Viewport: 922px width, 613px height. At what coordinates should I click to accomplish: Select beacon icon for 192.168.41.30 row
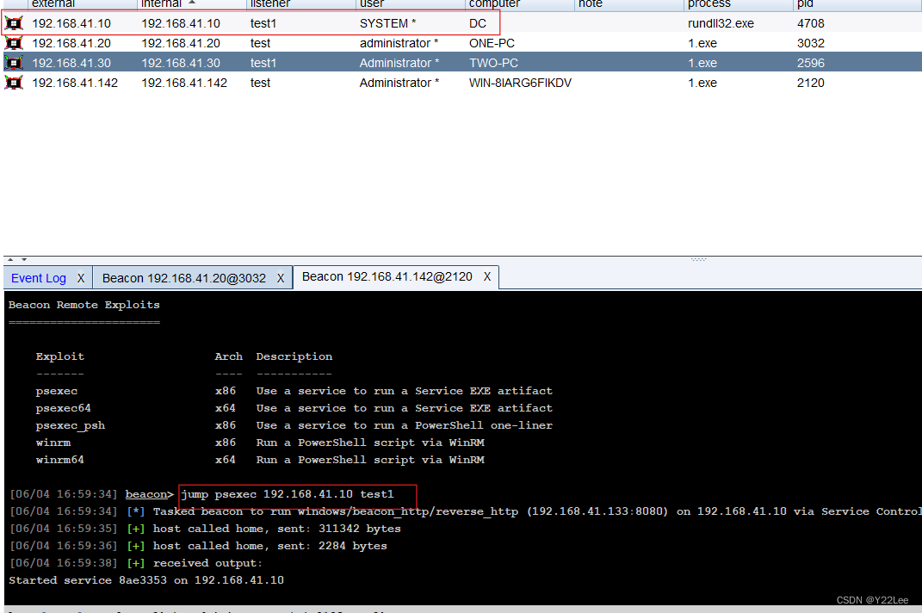pos(14,63)
